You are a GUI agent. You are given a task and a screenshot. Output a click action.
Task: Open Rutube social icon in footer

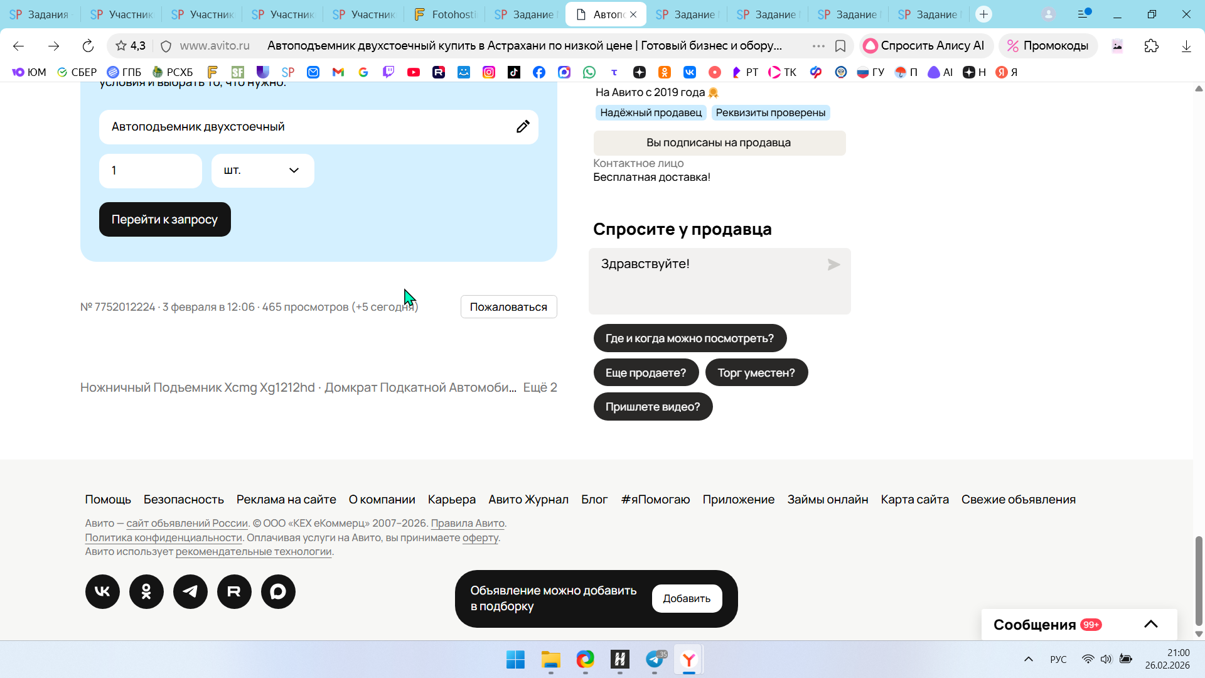tap(234, 591)
